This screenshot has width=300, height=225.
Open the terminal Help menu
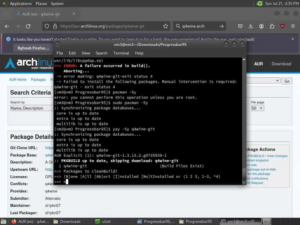(x=139, y=53)
